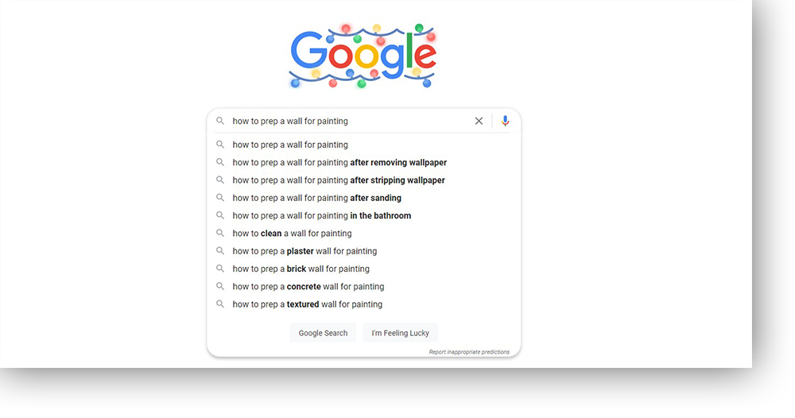Click the holiday lights Google logo
Viewport: 795px width, 418px height.
363,56
